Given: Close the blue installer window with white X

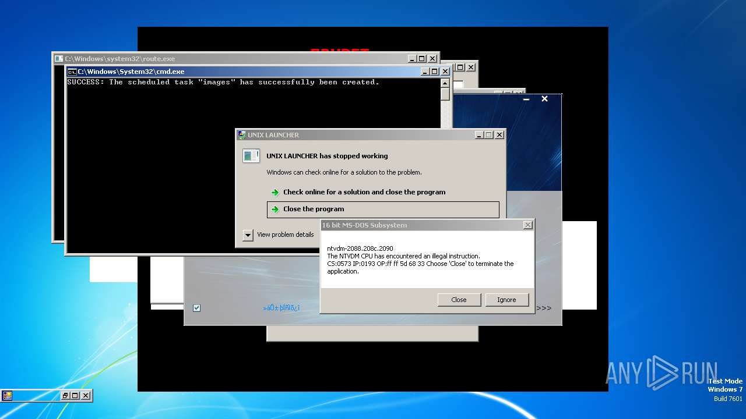Looking at the screenshot, I should coord(544,99).
